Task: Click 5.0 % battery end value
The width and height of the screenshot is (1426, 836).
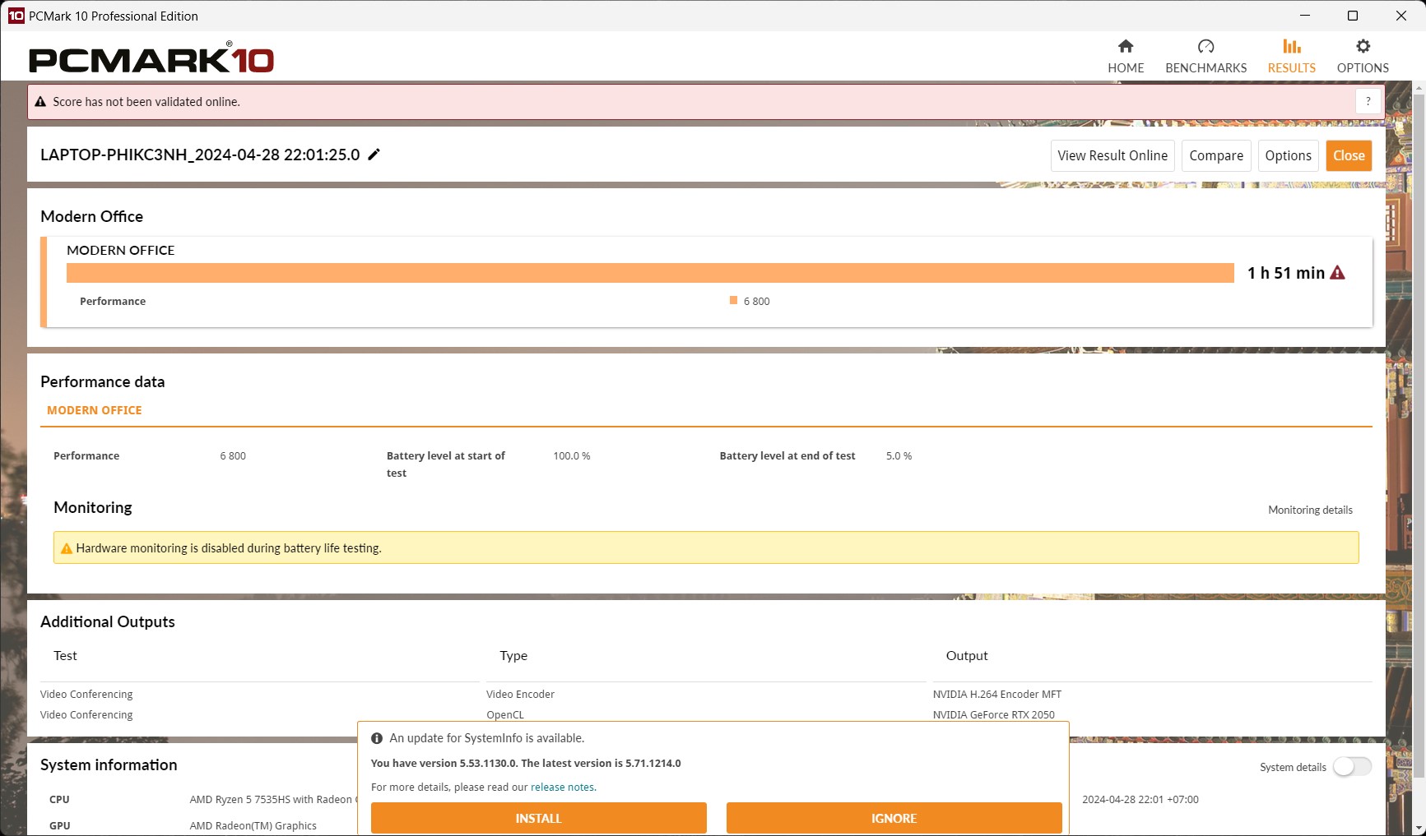Action: click(899, 455)
